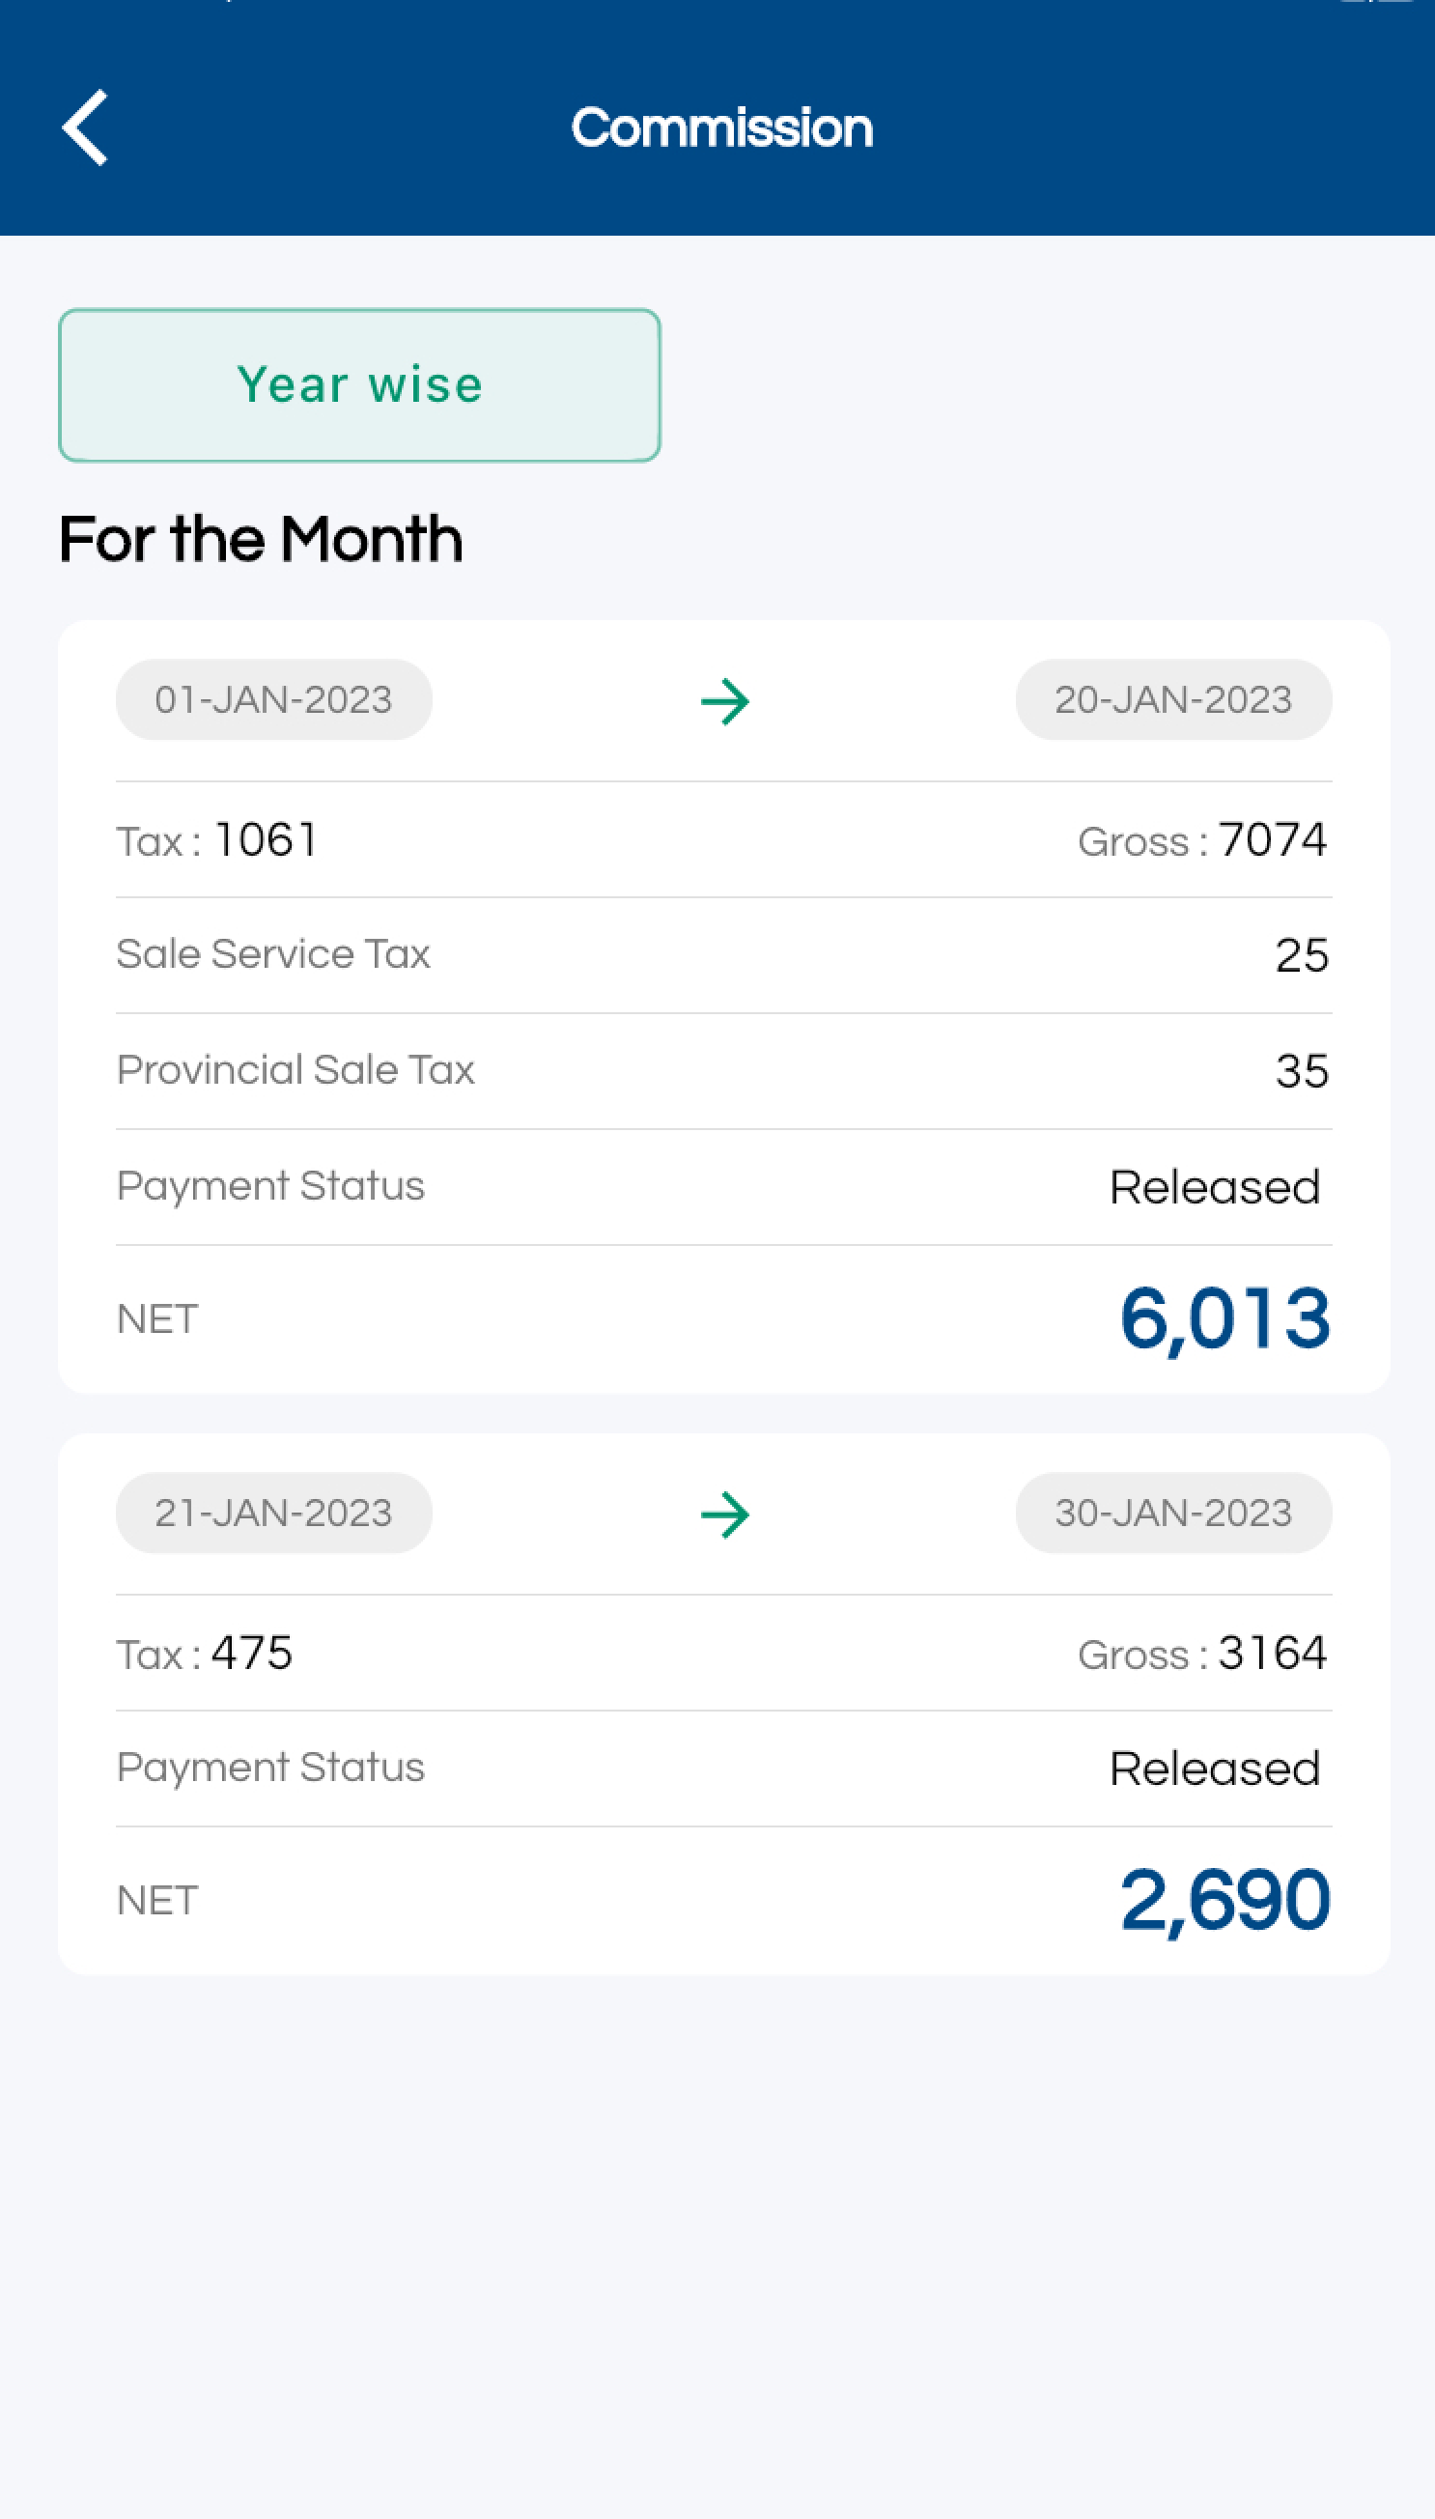The image size is (1435, 2519).
Task: Open the Sale Service Tax row
Action: point(724,955)
